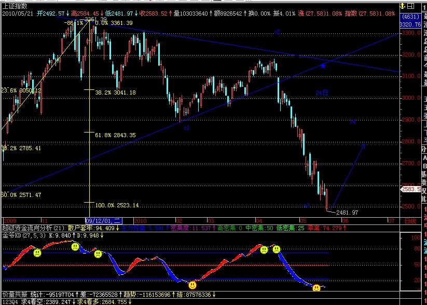Click the low price label 2481.97 beside the last candle
Image resolution: width=427 pixels, height=305 pixels.
point(347,213)
